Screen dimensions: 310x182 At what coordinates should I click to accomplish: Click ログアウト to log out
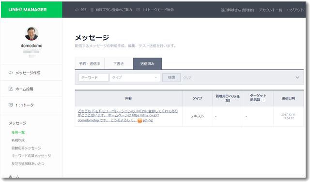[295, 10]
